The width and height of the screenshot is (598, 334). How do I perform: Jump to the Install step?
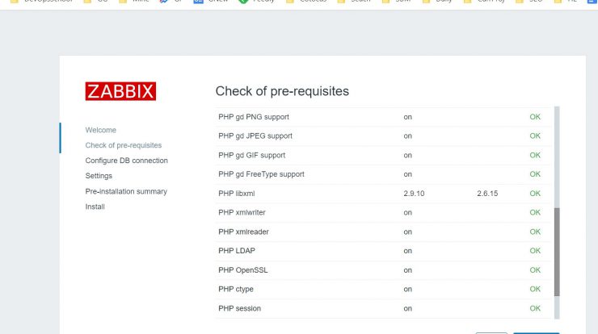point(95,207)
